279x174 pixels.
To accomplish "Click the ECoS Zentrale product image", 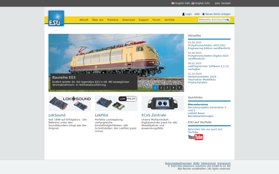I will 163,103.
